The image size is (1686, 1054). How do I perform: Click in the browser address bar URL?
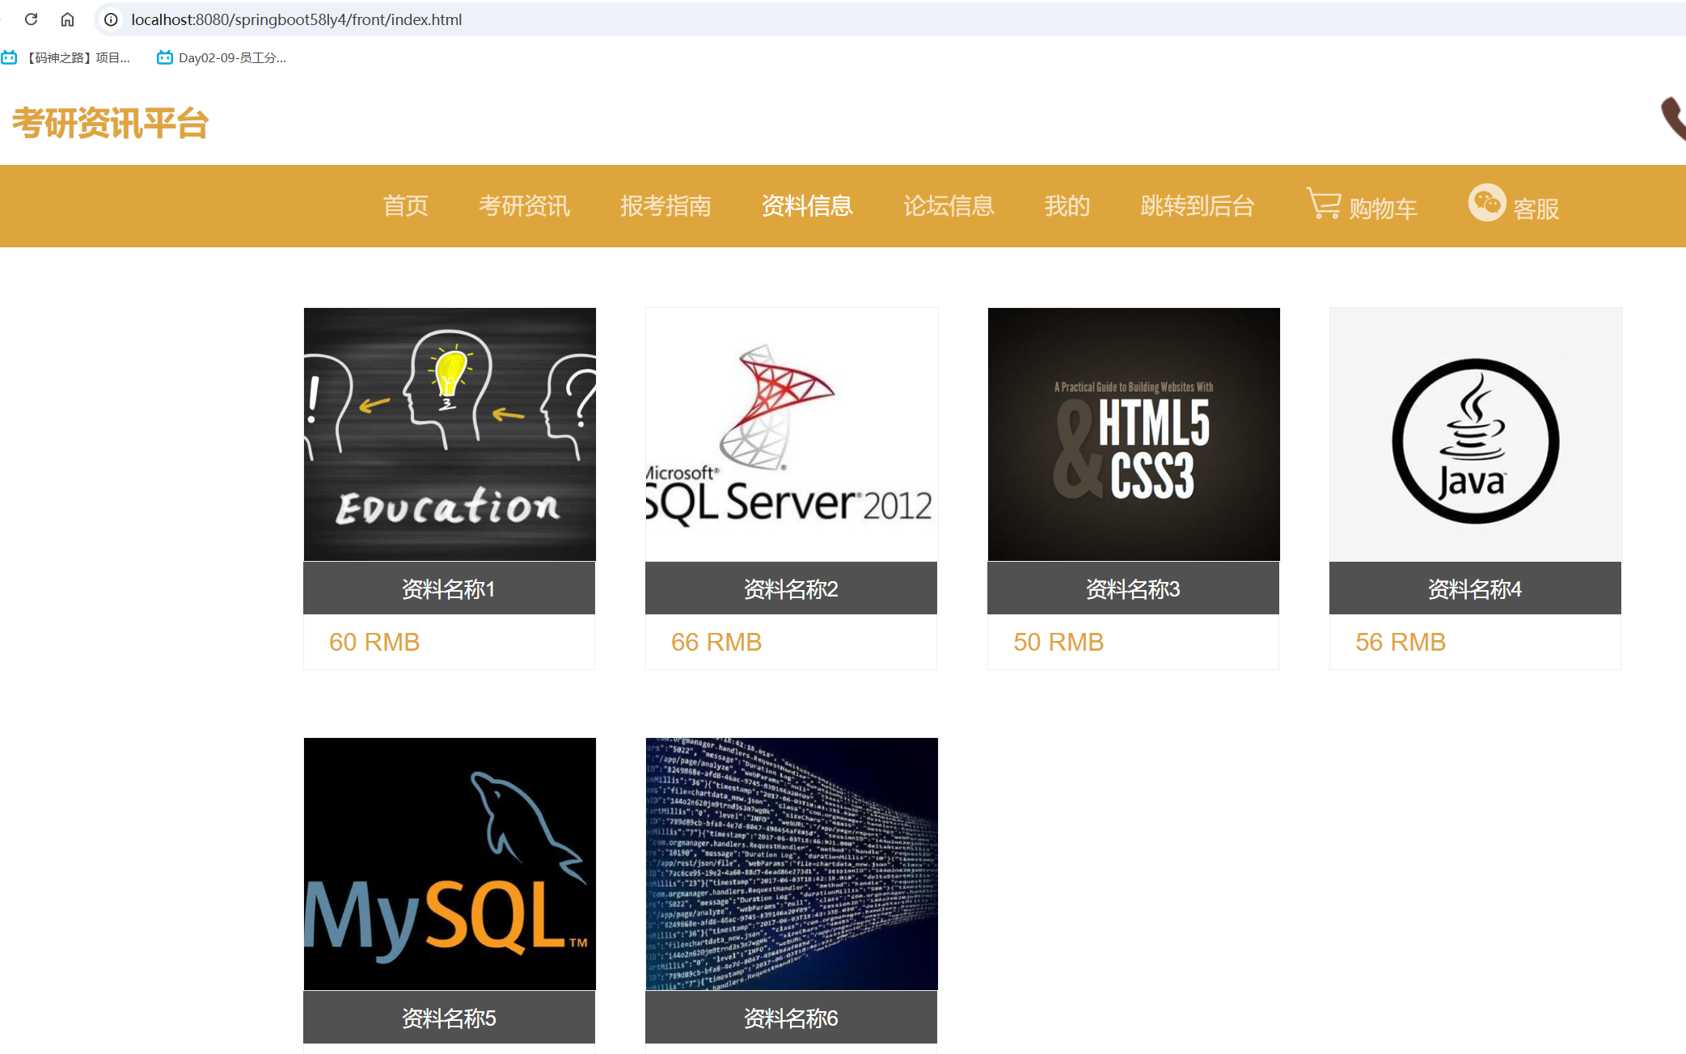pos(296,19)
